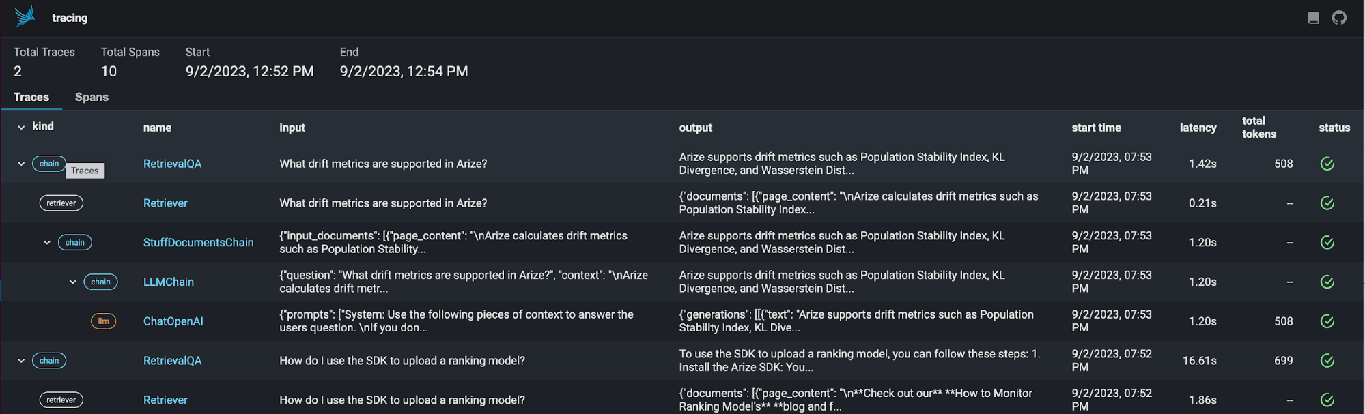Switch to the Spans tab
The image size is (1365, 414).
92,97
